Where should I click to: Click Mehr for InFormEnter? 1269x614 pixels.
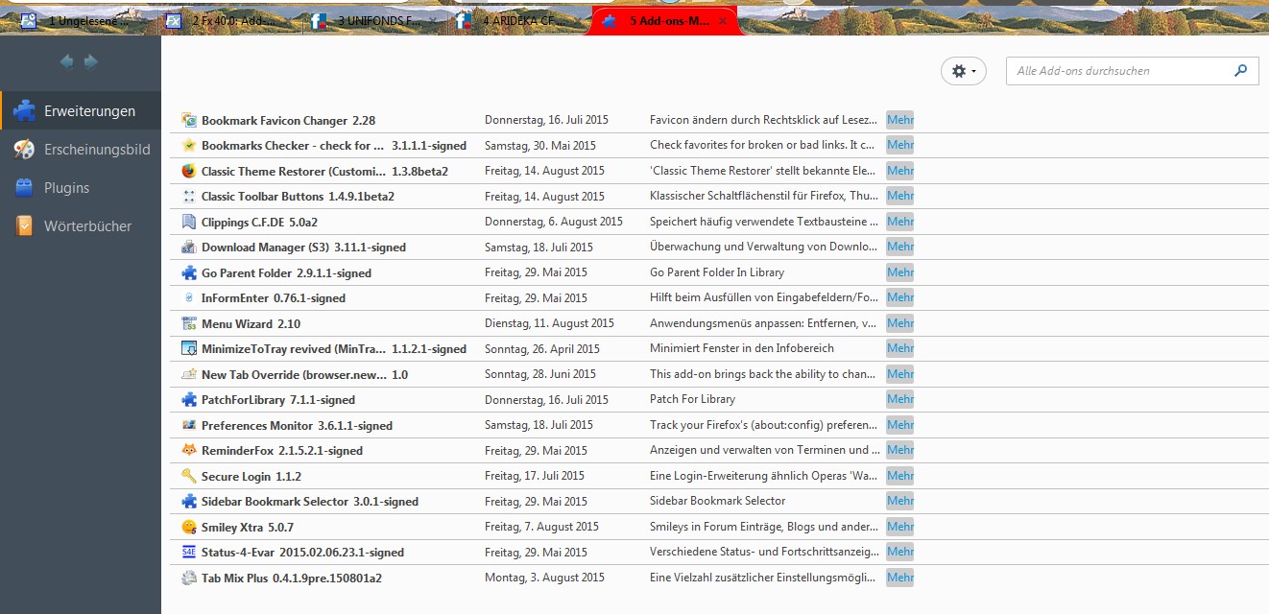tap(900, 297)
